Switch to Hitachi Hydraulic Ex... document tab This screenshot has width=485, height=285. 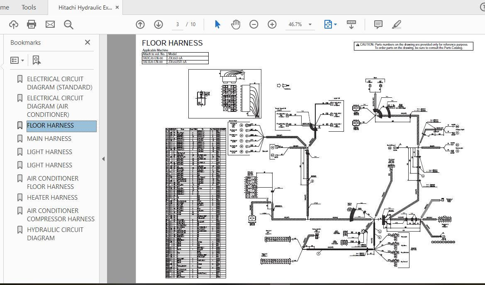click(x=85, y=7)
